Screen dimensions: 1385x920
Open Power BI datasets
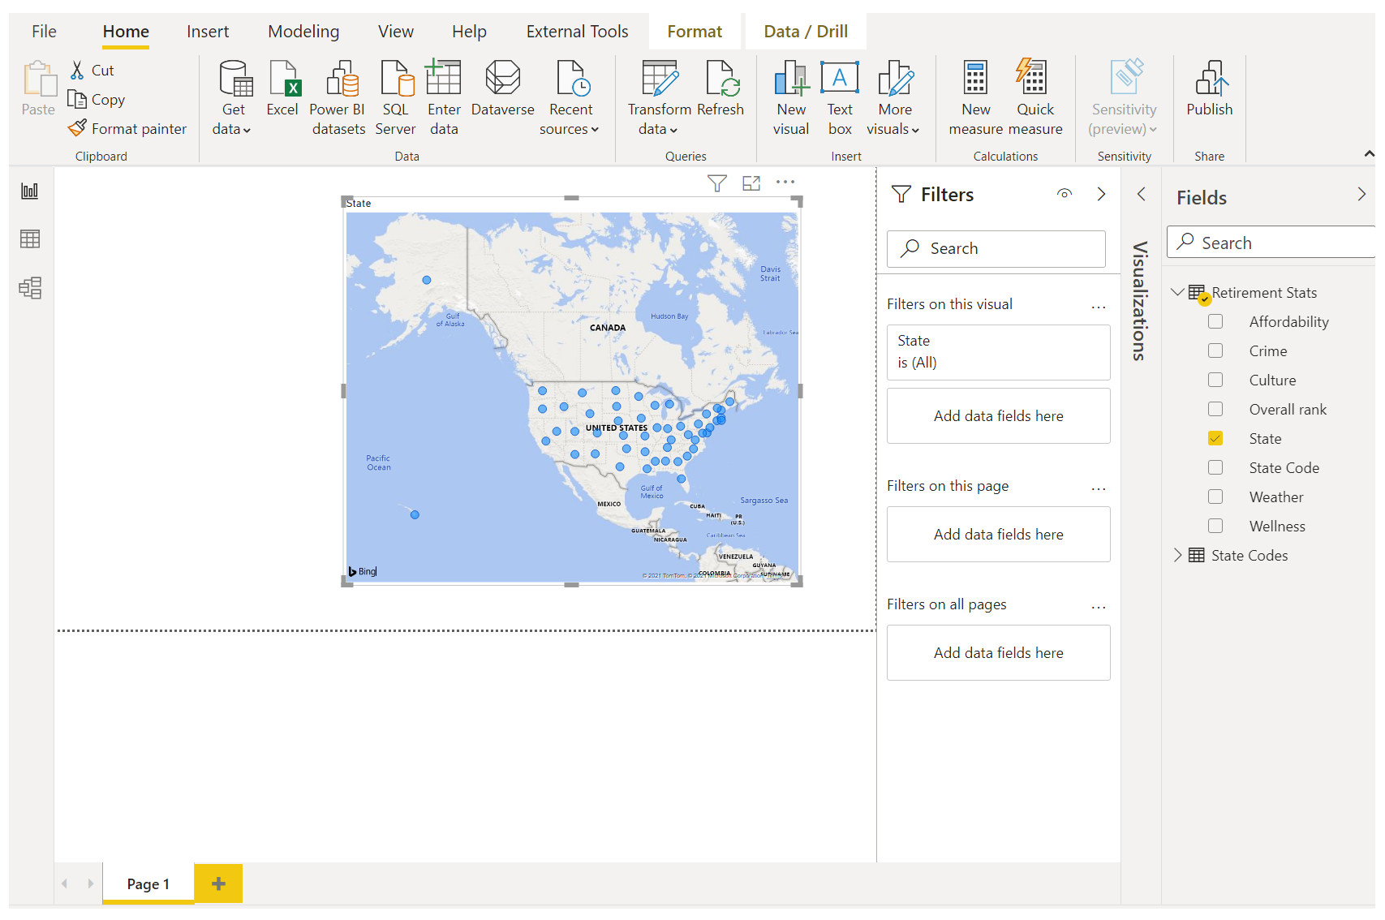pos(338,98)
